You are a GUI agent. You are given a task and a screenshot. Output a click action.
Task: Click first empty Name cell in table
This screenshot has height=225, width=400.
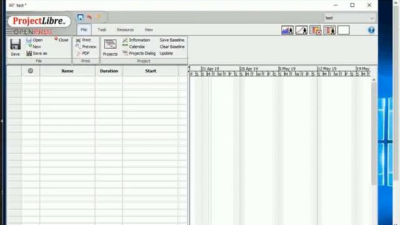[x=67, y=79]
